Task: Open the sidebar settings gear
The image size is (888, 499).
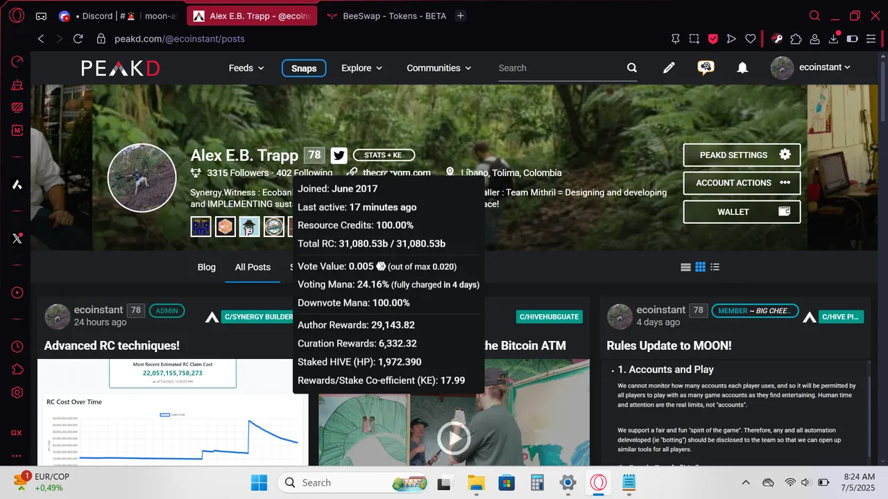Action: pyautogui.click(x=17, y=393)
